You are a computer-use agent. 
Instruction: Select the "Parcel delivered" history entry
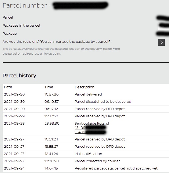click(88, 94)
